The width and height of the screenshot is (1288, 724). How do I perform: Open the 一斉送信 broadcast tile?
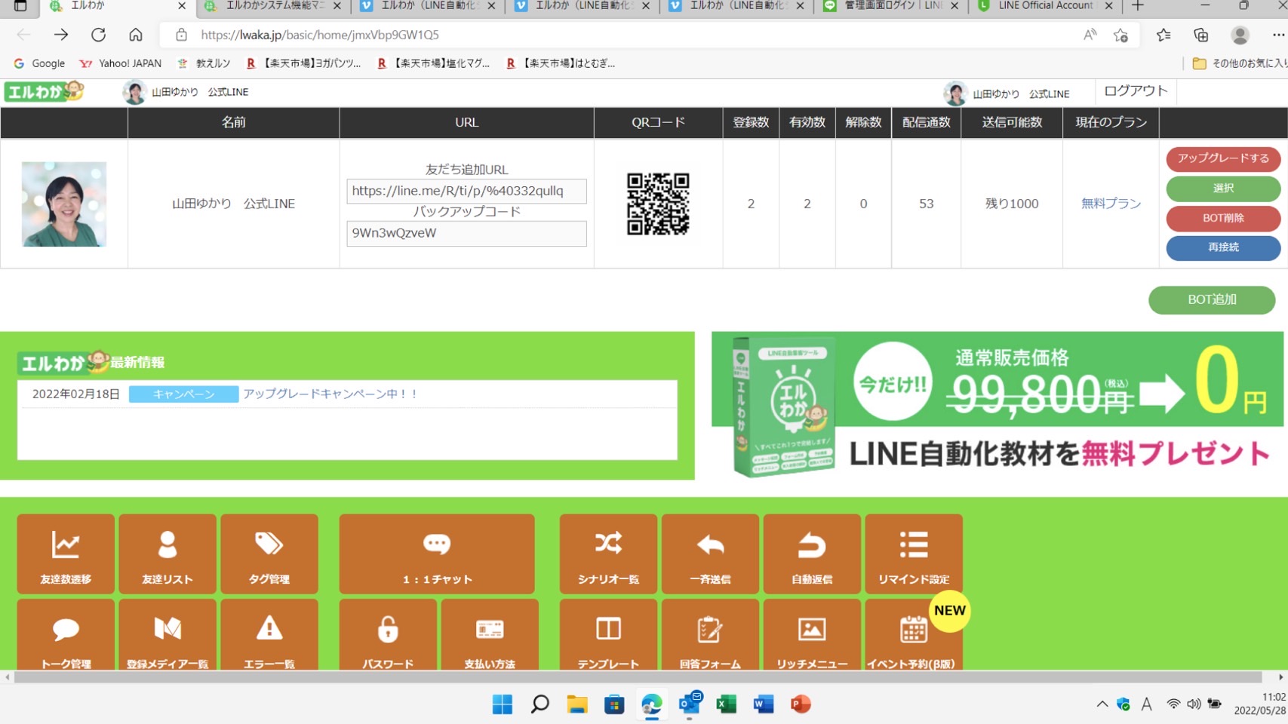point(710,554)
